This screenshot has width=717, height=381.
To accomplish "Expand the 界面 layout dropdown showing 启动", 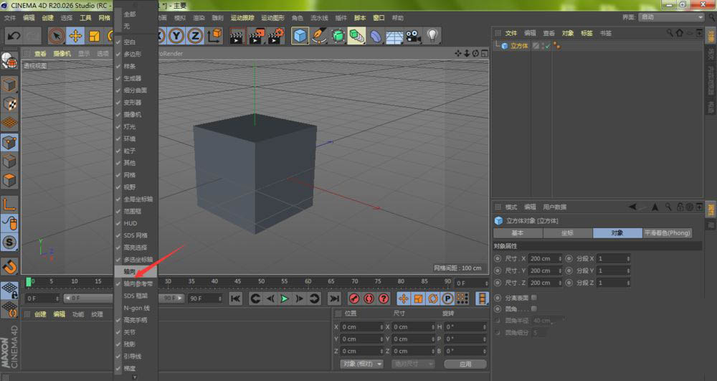I will (x=671, y=17).
